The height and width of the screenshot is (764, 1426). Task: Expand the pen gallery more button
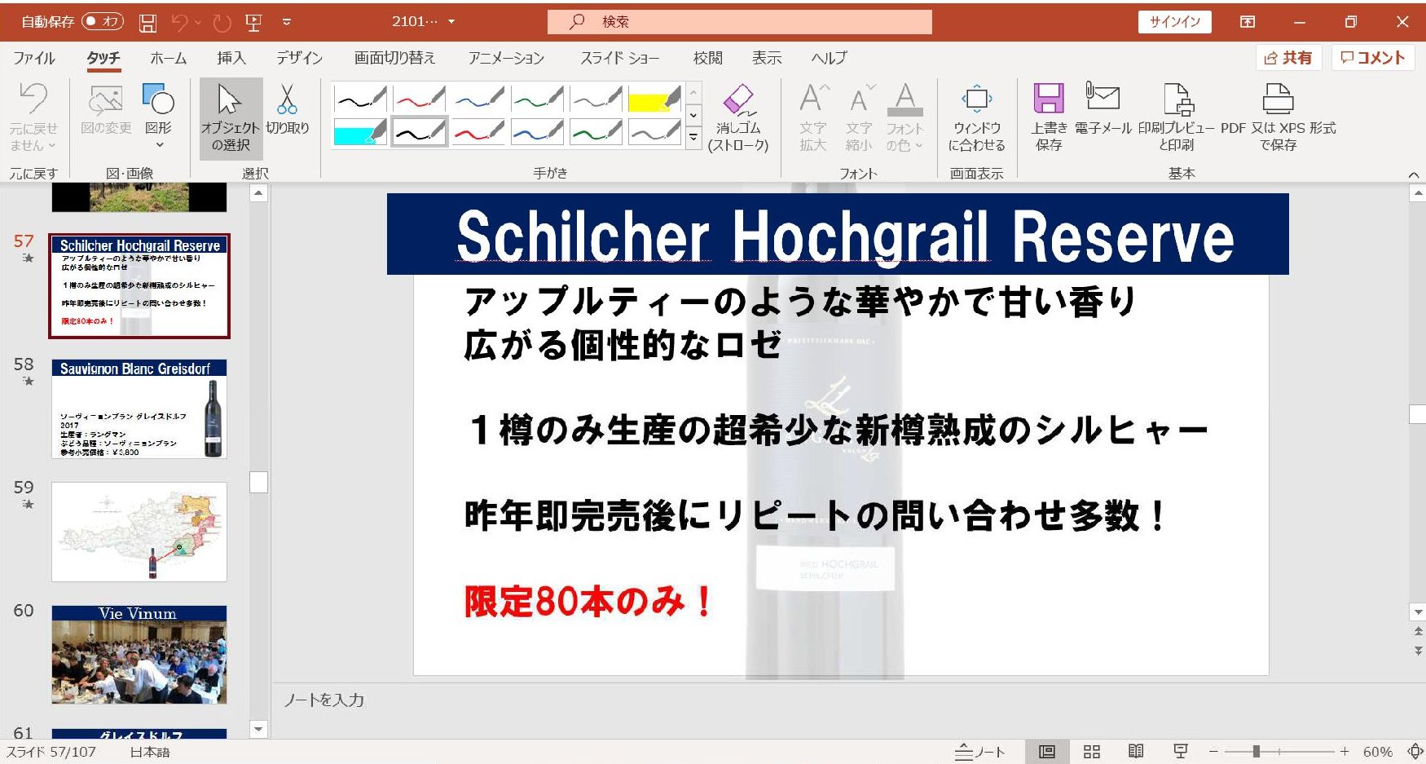693,138
